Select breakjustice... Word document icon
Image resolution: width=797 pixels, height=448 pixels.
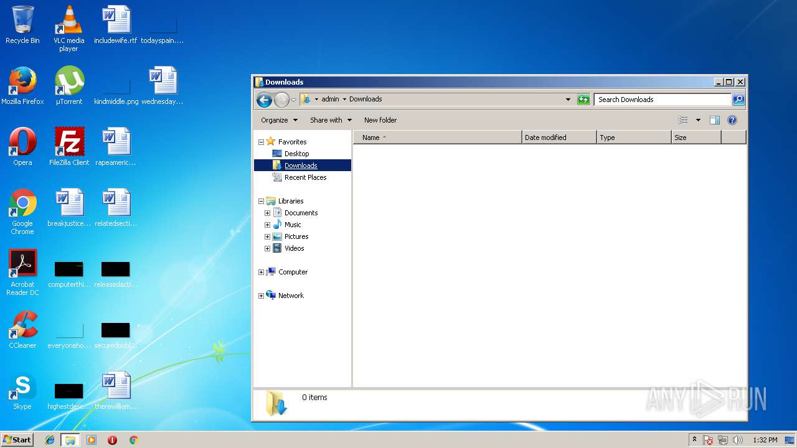point(69,208)
